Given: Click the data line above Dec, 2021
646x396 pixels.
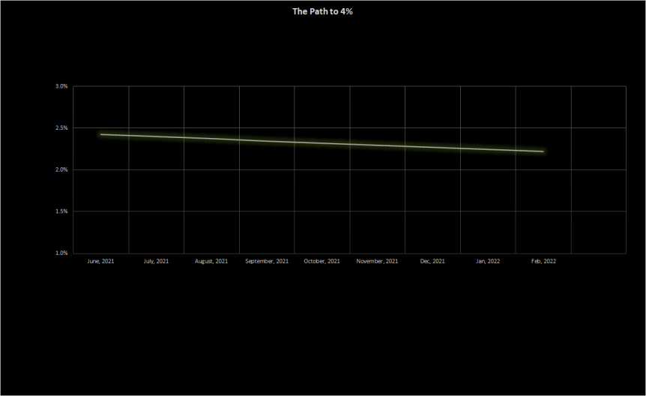Looking at the screenshot, I should (x=432, y=147).
